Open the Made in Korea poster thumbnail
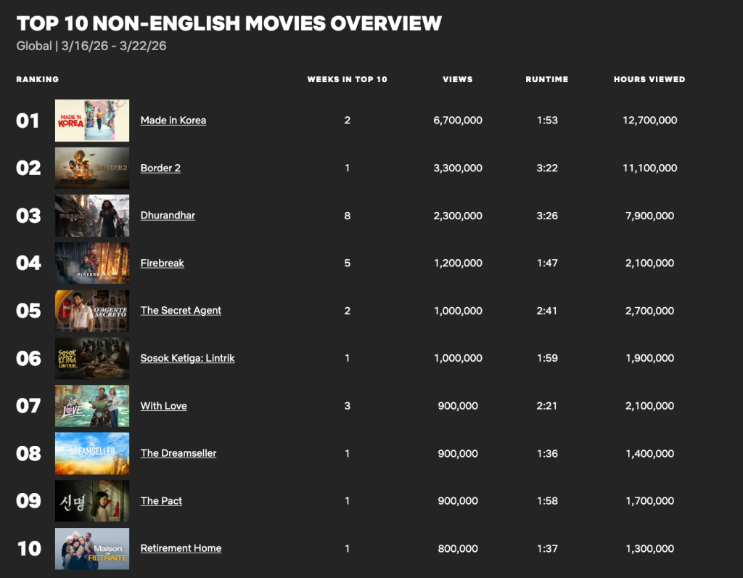The height and width of the screenshot is (578, 743). 92,121
